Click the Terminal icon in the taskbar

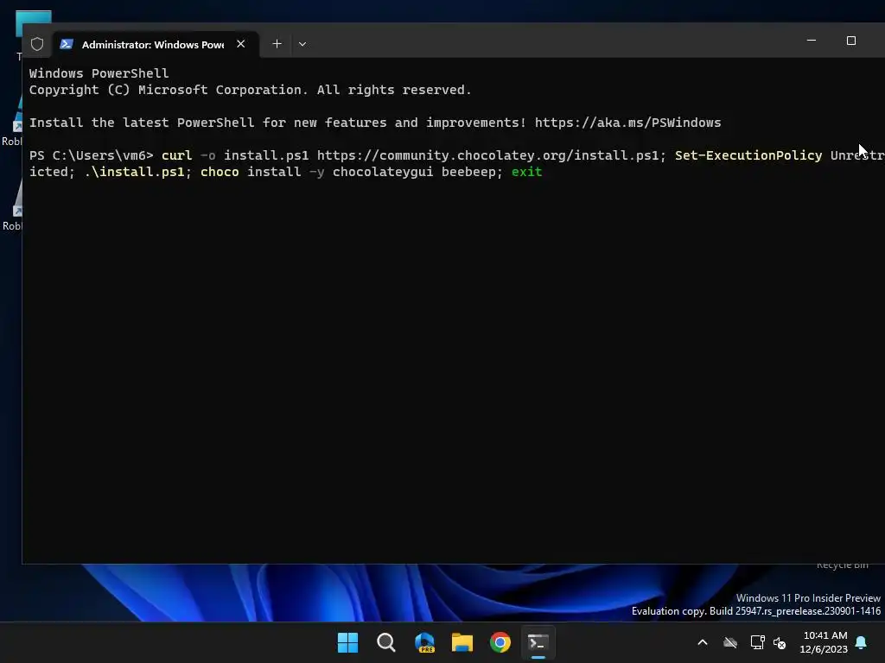[538, 642]
